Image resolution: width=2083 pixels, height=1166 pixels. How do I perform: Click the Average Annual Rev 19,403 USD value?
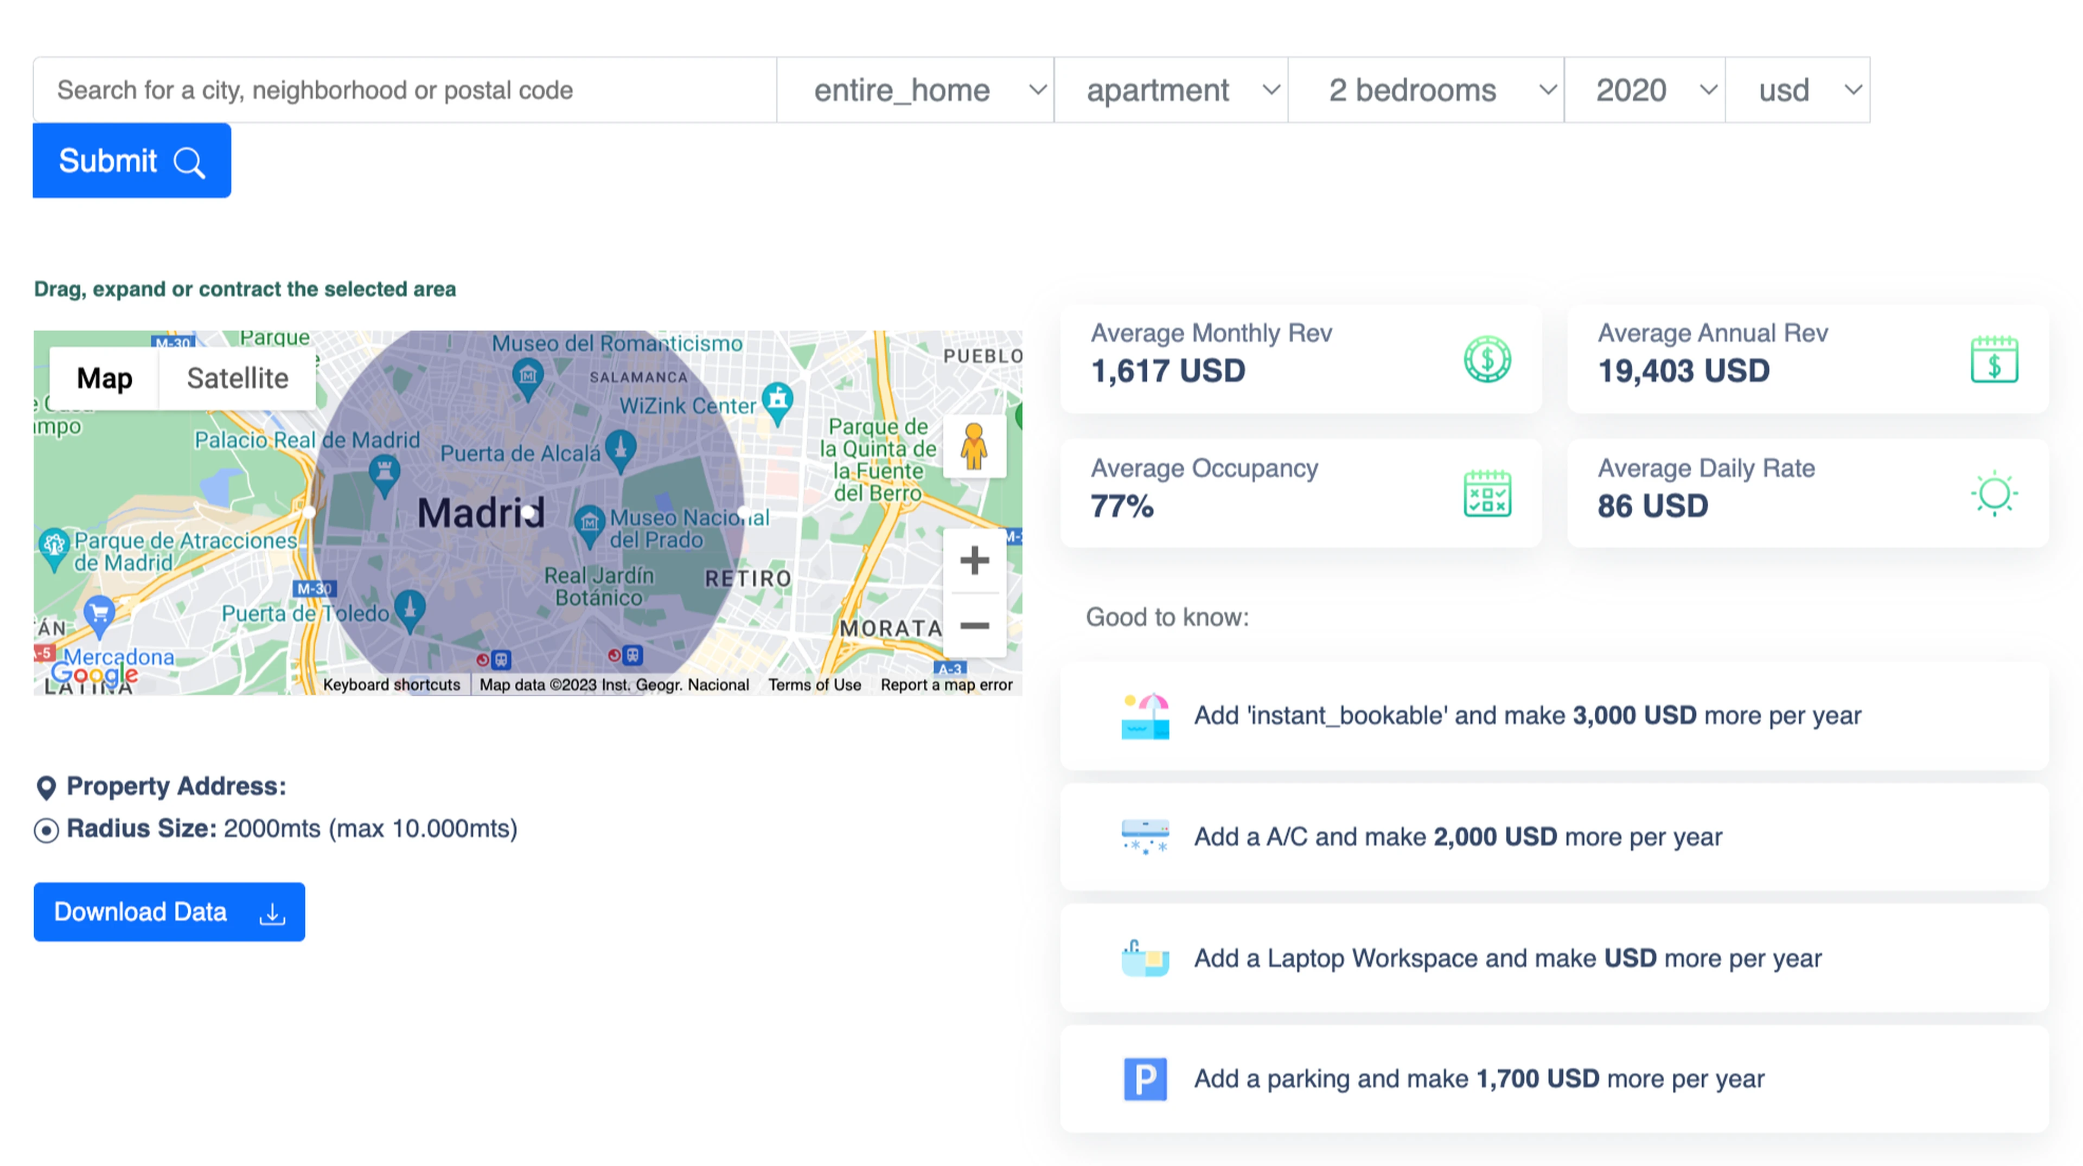pos(1684,371)
